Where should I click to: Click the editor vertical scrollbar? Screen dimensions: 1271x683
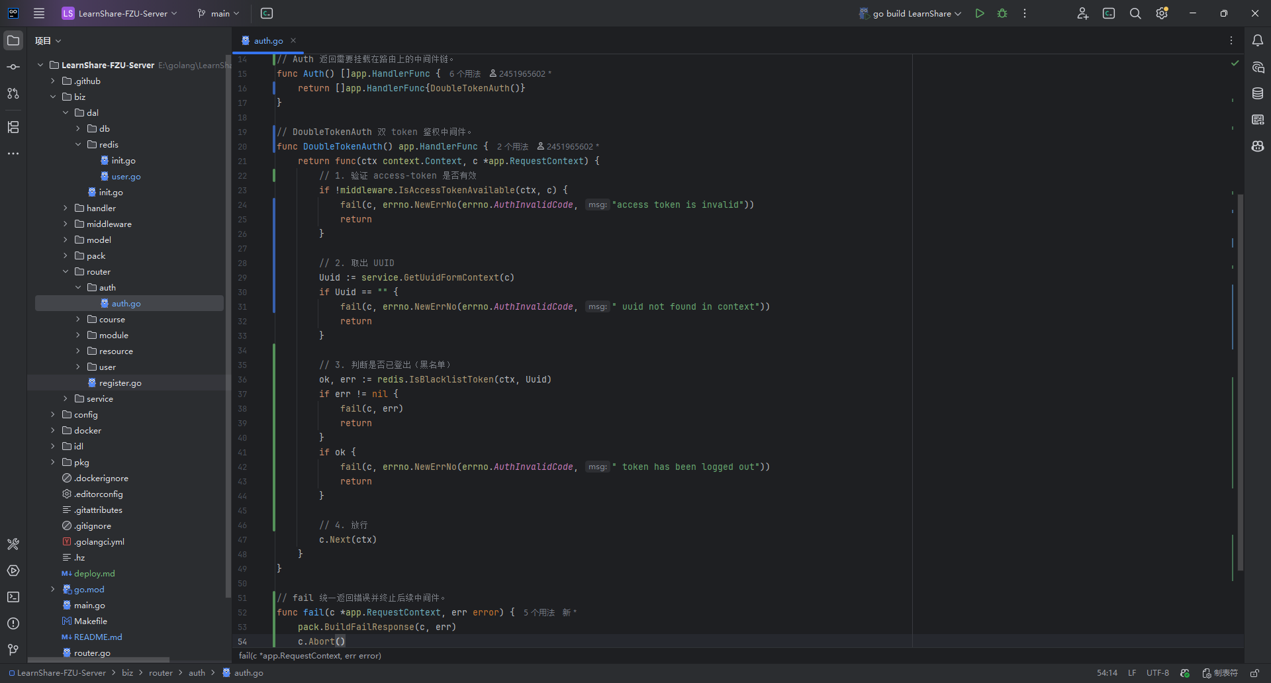[1241, 382]
